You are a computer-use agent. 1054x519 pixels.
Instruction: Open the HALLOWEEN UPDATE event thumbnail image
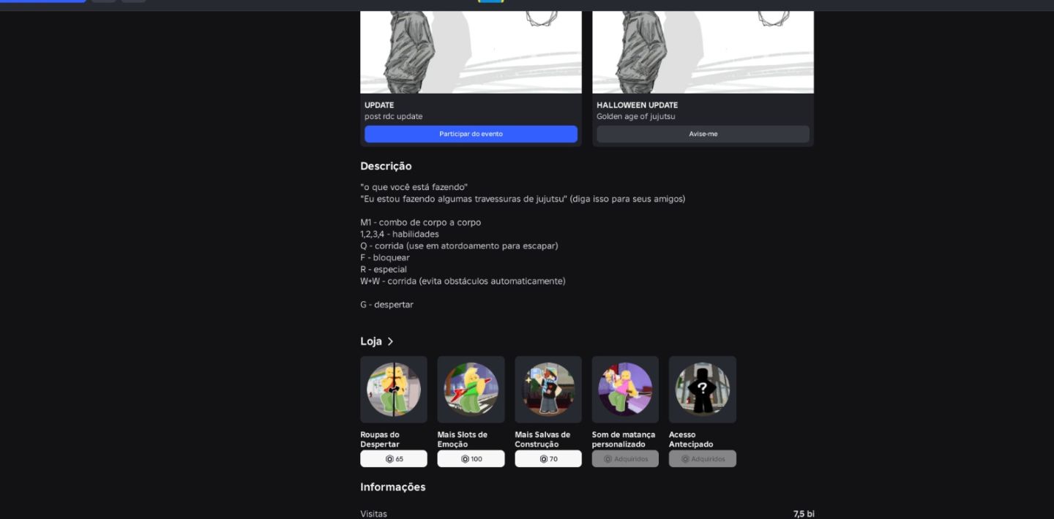pos(703,52)
